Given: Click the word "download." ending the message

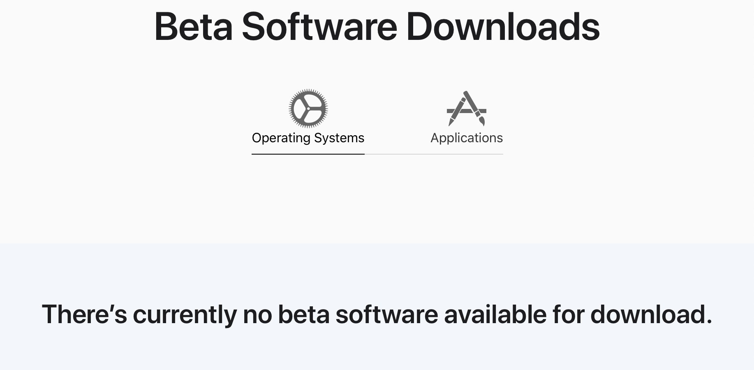Looking at the screenshot, I should [x=651, y=314].
